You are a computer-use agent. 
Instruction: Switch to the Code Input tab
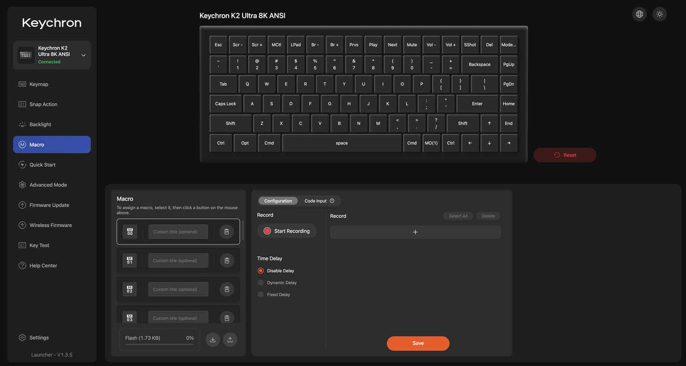point(316,201)
